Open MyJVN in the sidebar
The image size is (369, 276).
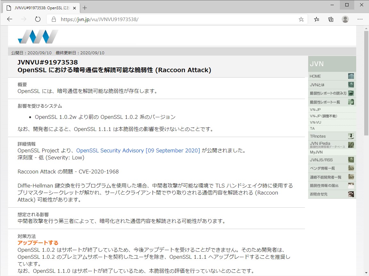332,152
